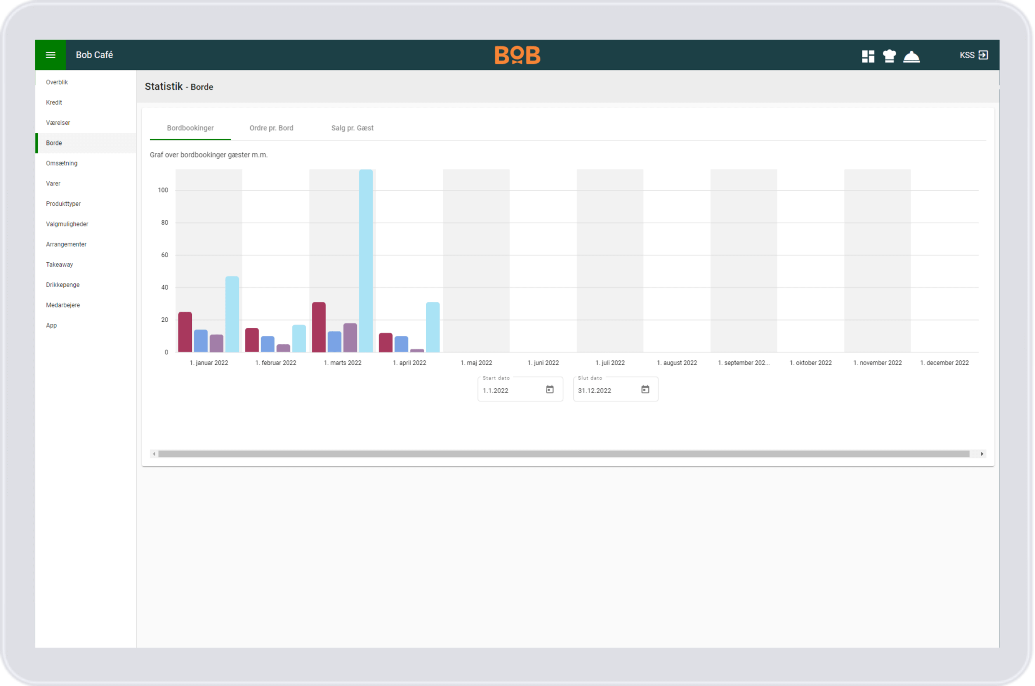Select Medarbejere in the sidebar

click(63, 305)
